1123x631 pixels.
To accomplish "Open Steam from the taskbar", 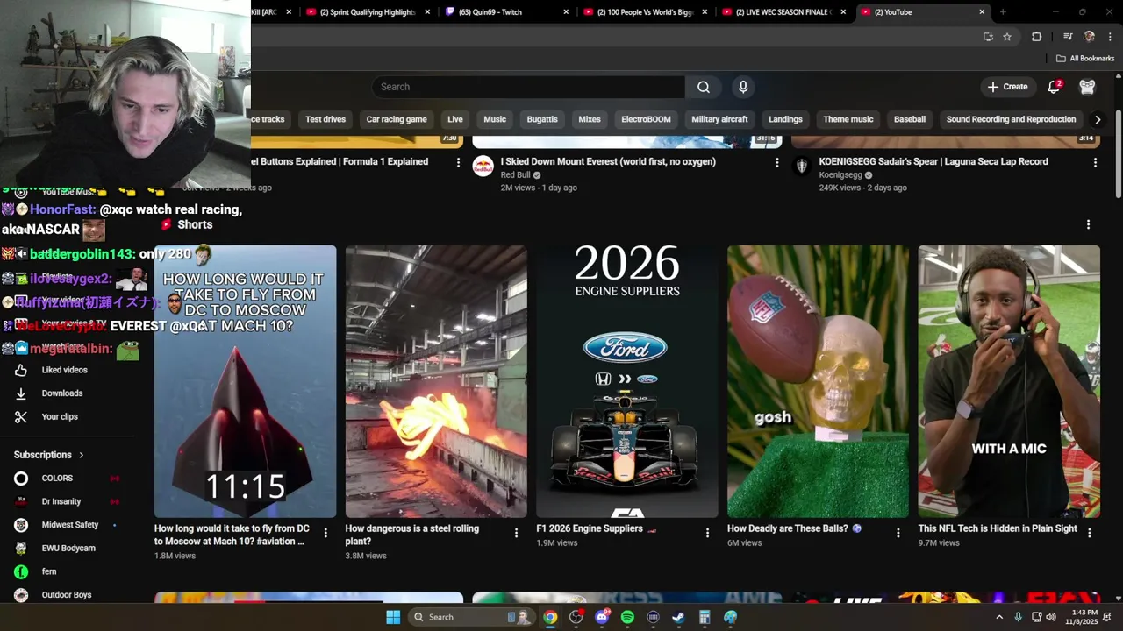I will 678,617.
